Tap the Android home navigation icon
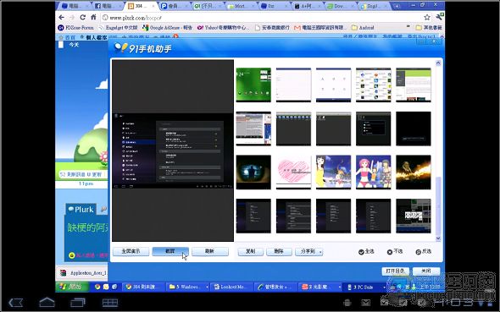 [47, 302]
